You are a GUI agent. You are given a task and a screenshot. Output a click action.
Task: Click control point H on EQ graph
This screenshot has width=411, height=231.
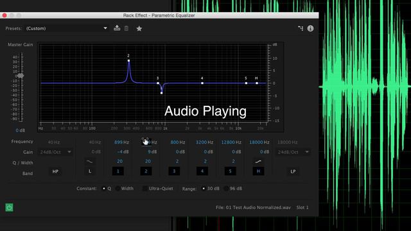pyautogui.click(x=257, y=83)
